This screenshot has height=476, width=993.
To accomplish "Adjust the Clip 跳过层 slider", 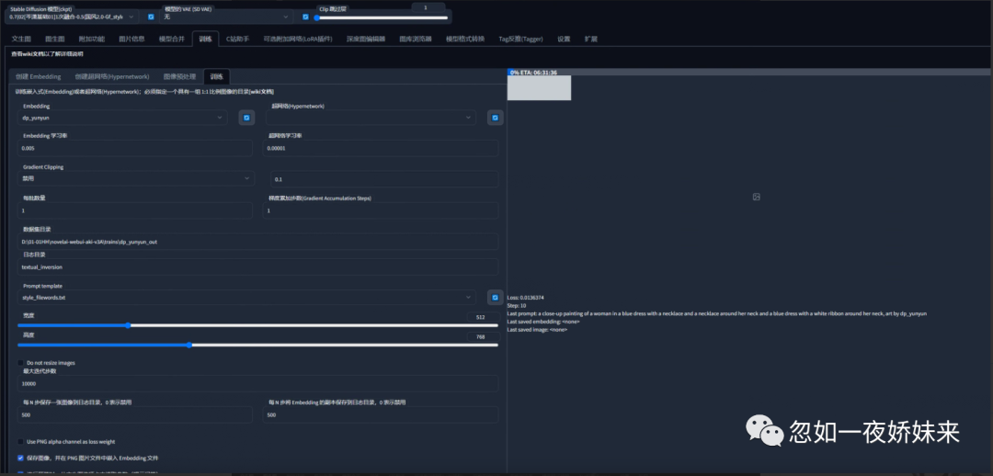I will [x=382, y=17].
